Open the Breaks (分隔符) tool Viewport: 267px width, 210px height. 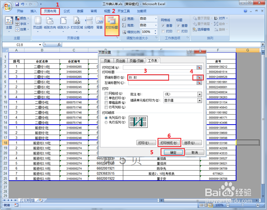(x=89, y=24)
